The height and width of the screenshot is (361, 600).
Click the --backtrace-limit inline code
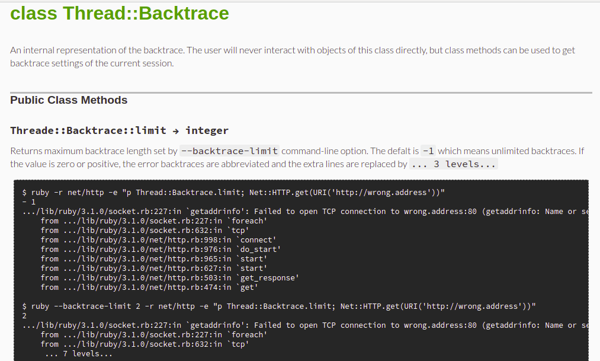229,151
